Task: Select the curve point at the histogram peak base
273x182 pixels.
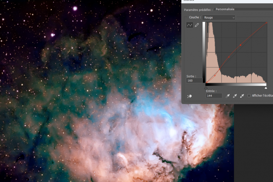Action: click(219, 69)
